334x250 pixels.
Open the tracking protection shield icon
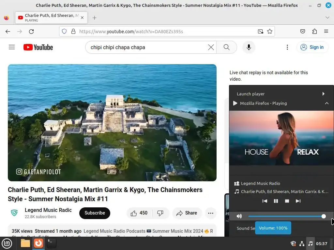tap(64, 32)
